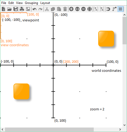Open the Grouping menu

pos(31,3)
